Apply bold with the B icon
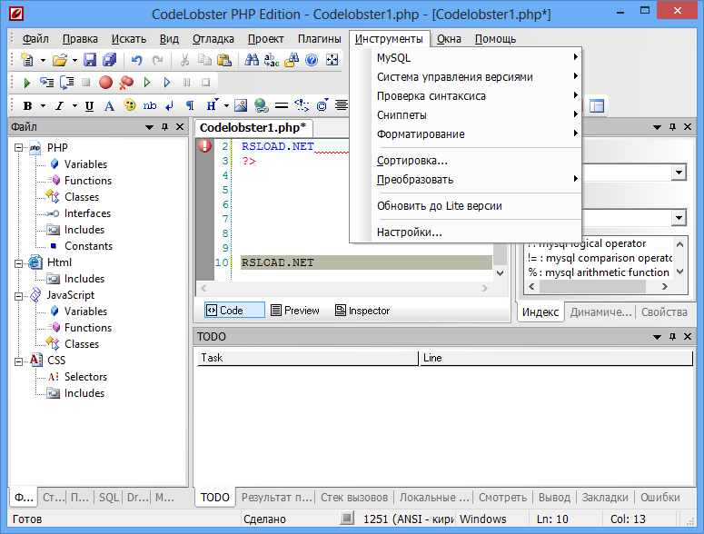 click(x=27, y=105)
